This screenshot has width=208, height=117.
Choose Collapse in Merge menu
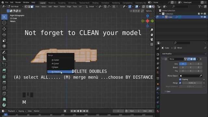[x=60, y=67]
